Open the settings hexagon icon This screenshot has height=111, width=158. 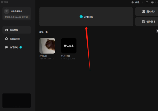tap(152, 2)
